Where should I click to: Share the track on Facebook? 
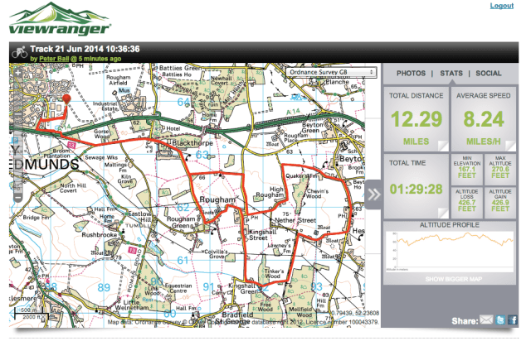click(x=513, y=319)
